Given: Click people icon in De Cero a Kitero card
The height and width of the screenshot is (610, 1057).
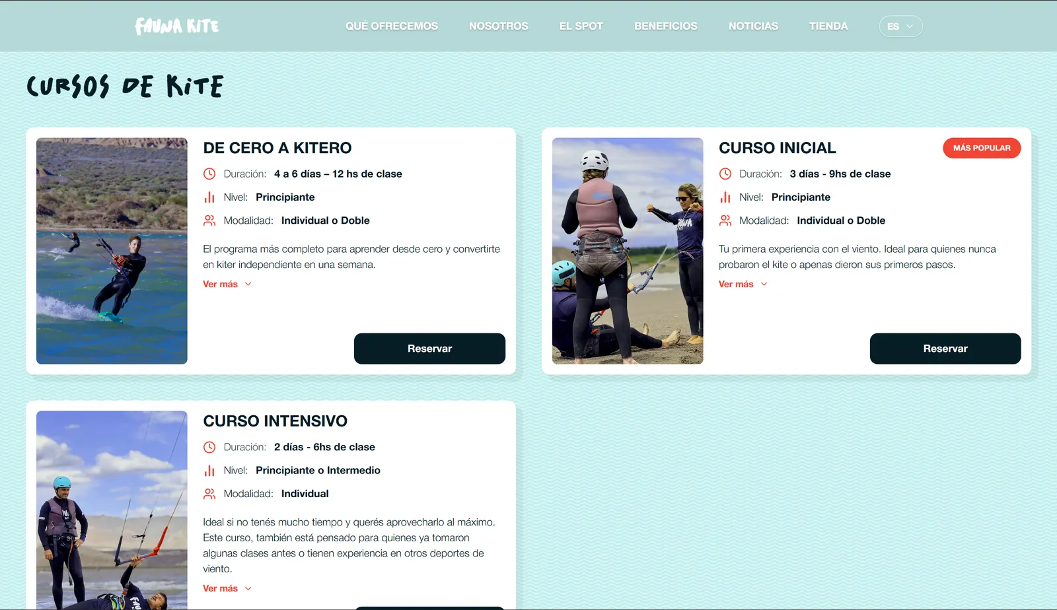Looking at the screenshot, I should coord(209,220).
